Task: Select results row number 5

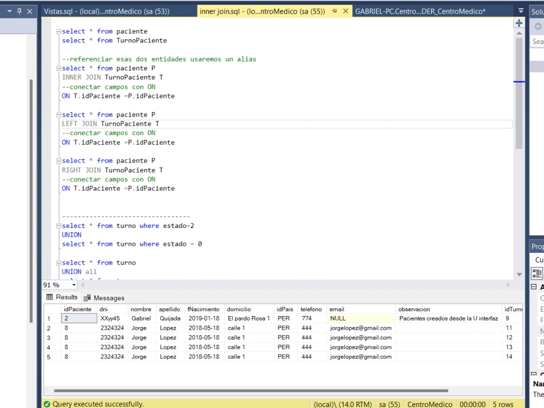Action: pyautogui.click(x=52, y=357)
